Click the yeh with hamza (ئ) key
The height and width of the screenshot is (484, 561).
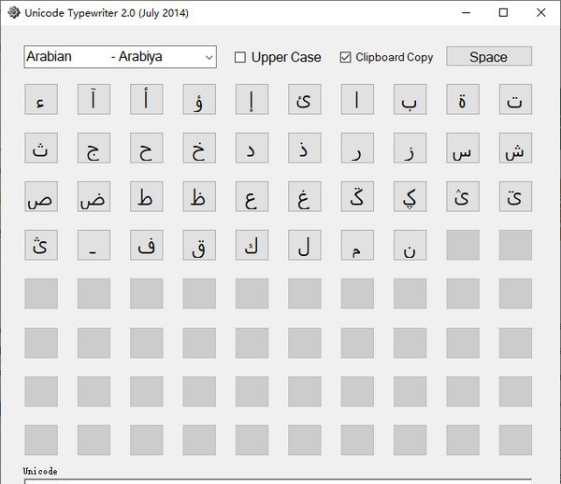pyautogui.click(x=305, y=99)
